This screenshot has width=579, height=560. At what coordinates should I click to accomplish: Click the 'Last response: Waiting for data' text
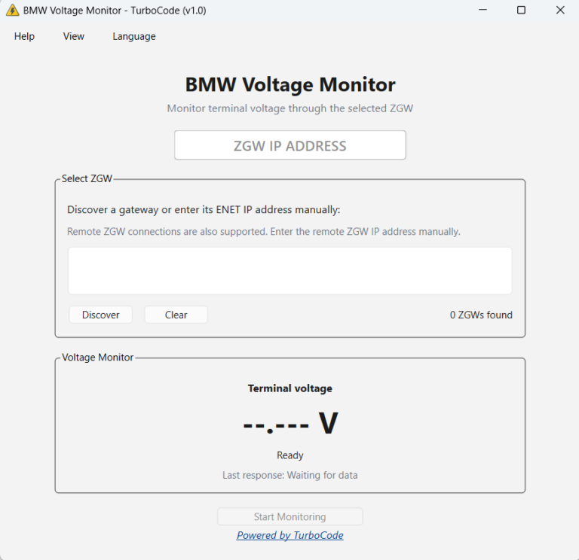tap(289, 475)
